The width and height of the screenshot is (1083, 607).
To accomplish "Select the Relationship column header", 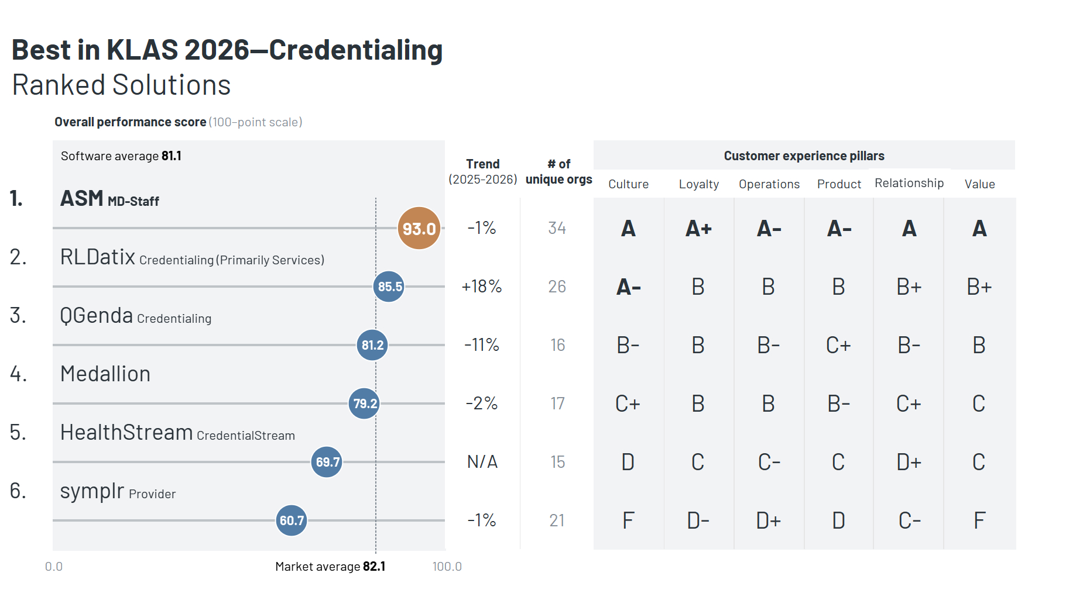I will pos(909,183).
